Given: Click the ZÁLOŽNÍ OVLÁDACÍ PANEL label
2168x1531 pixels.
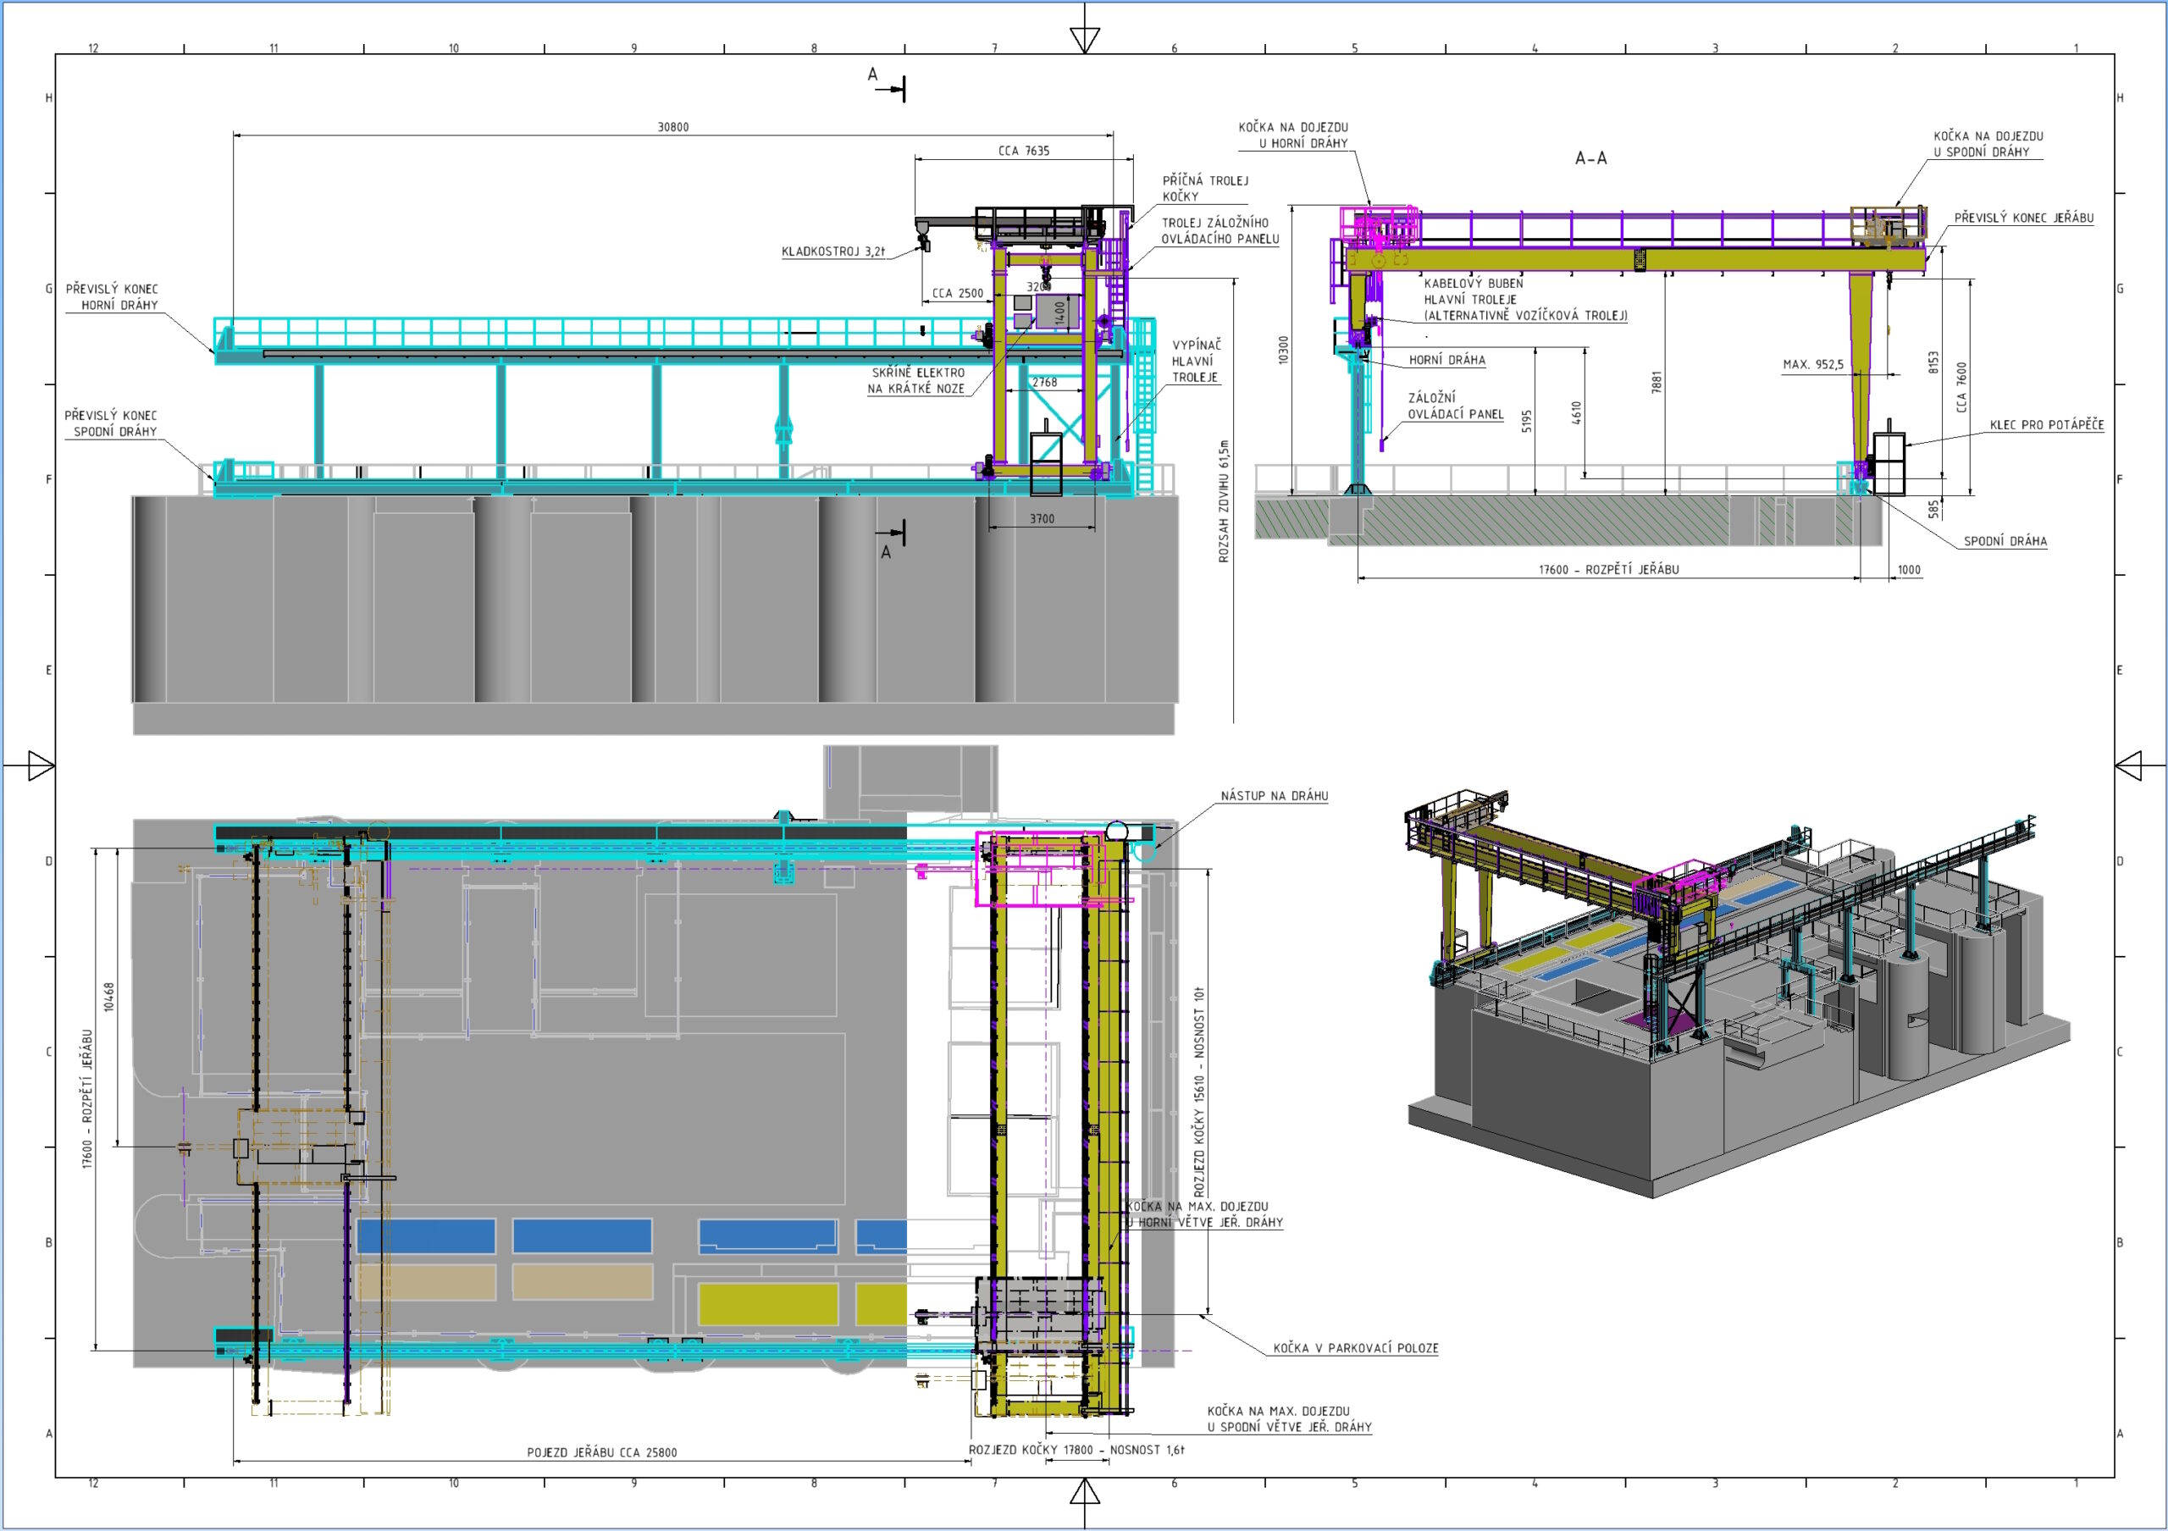Looking at the screenshot, I should coord(1454,406).
